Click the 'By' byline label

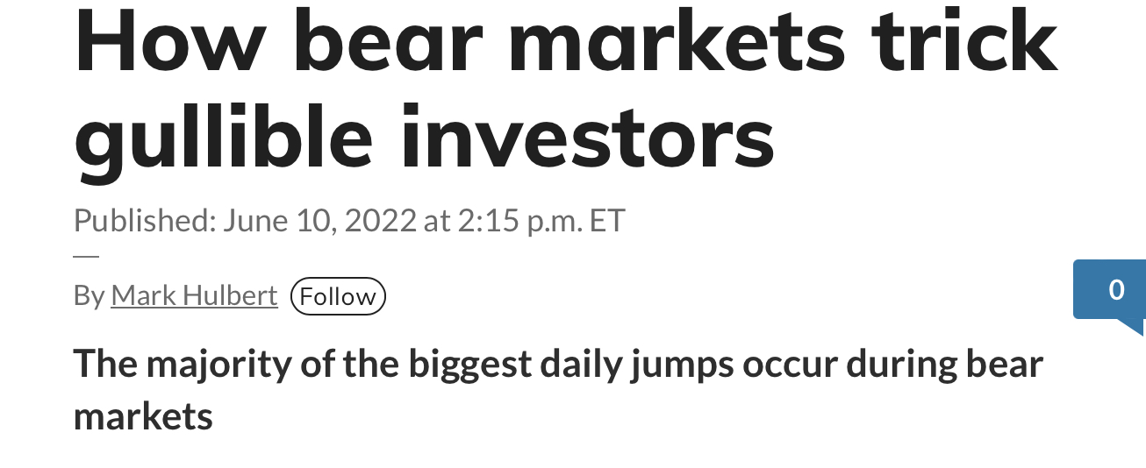pos(89,296)
